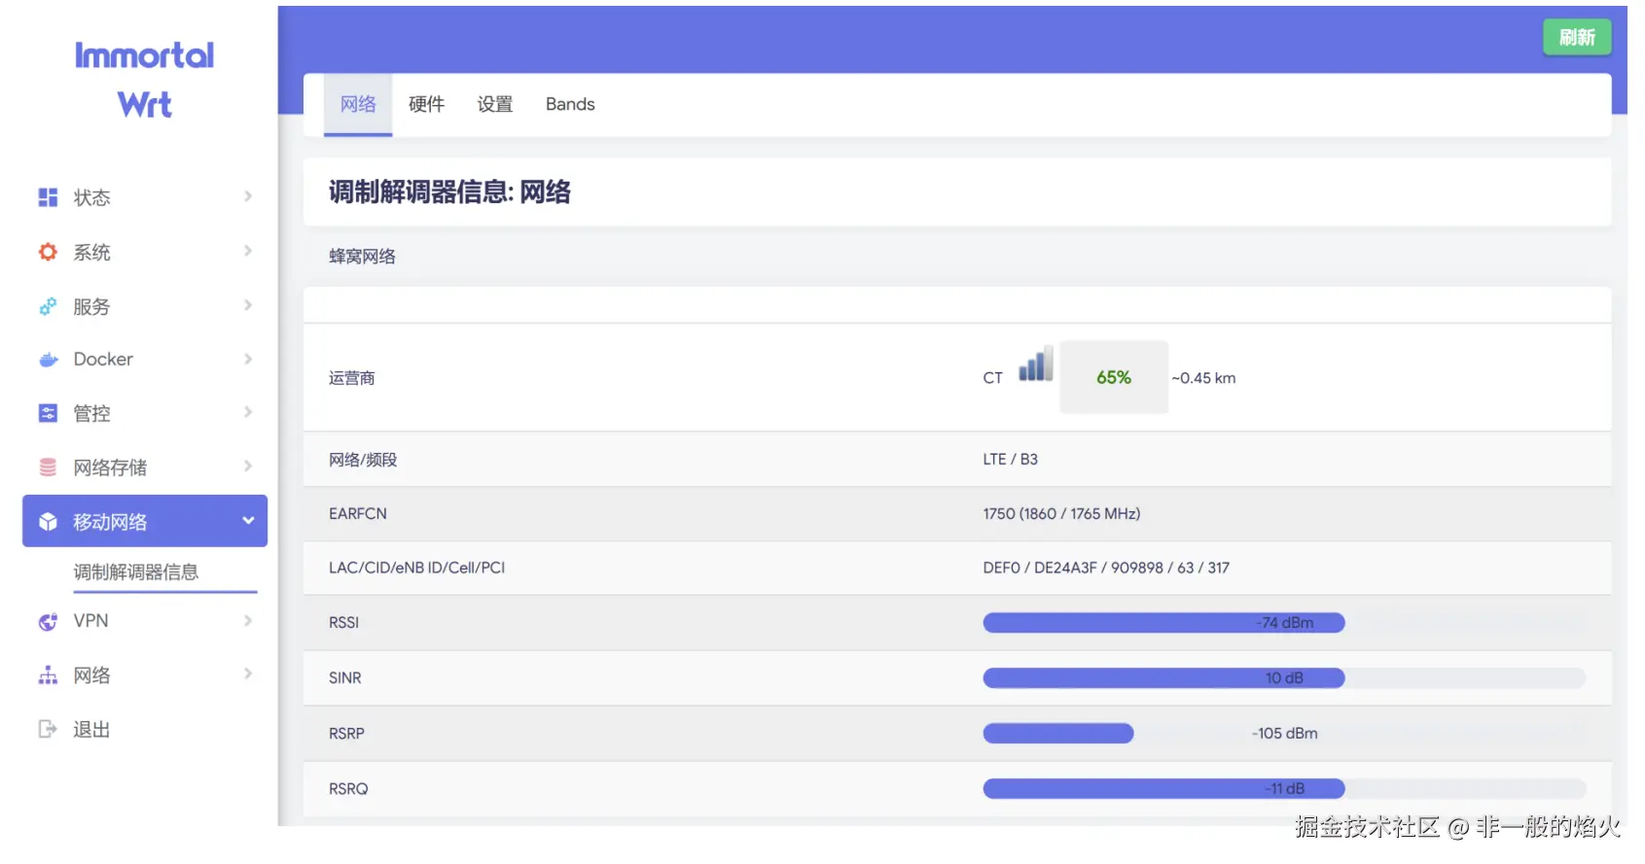The width and height of the screenshot is (1645, 864).
Task: Click the DEF0 / DE24A3F cell ID value
Action: pyautogui.click(x=1106, y=568)
